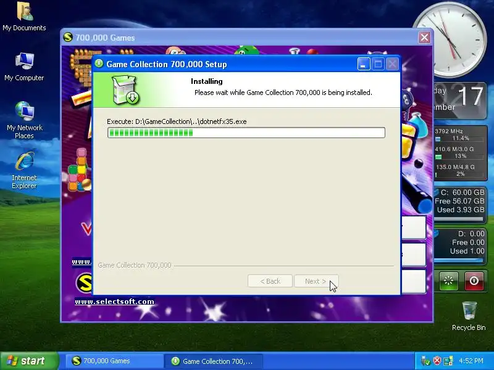This screenshot has height=370, width=494.
Task: Click the red power shutdown gadget button
Action: coord(474,281)
